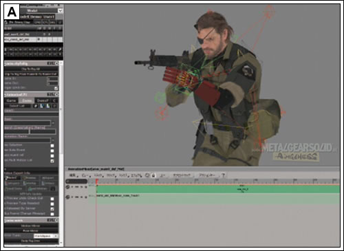Open the dropdown beside the Animation Name field
Viewport: 344px width, 251px height.
point(53,140)
